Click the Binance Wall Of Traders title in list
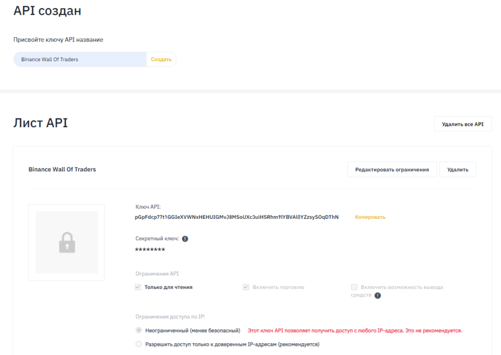This screenshot has height=355, width=501. [62, 169]
